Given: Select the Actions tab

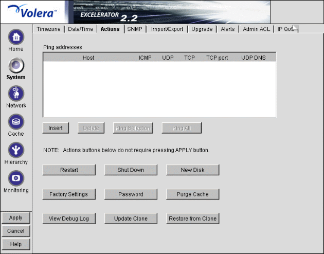Looking at the screenshot, I should (110, 29).
